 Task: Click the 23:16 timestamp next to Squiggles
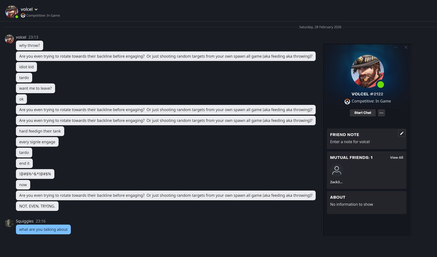click(40, 221)
